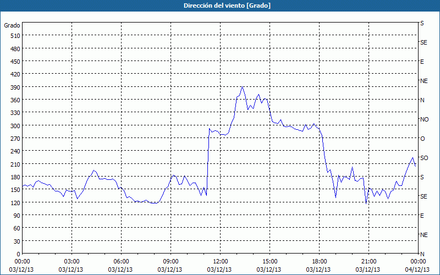
Task: Click the 510 y-axis value
Action: [16, 36]
